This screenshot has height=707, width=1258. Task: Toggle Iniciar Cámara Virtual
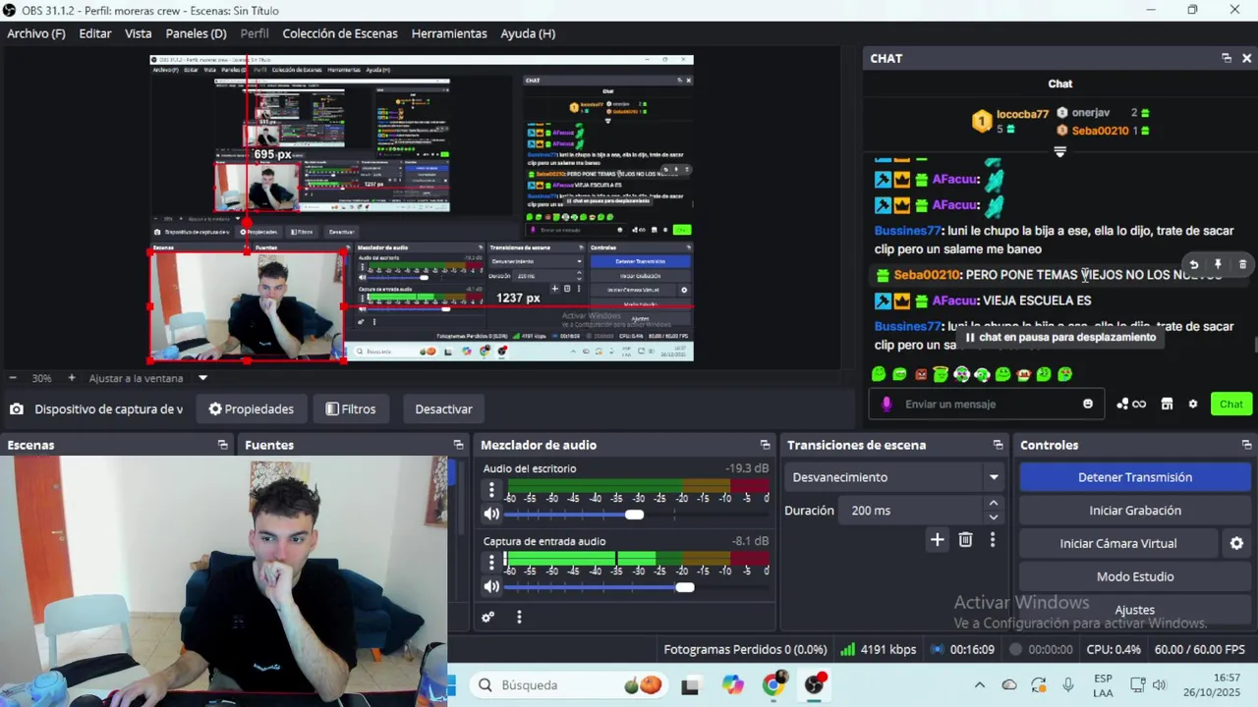tap(1118, 543)
